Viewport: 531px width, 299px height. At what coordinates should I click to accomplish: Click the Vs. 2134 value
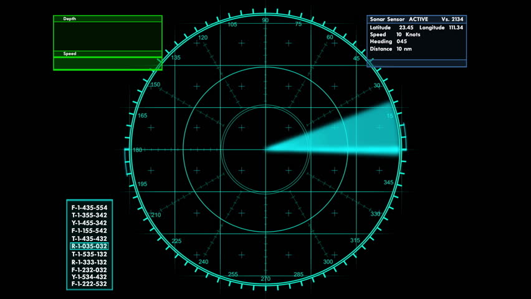(452, 19)
